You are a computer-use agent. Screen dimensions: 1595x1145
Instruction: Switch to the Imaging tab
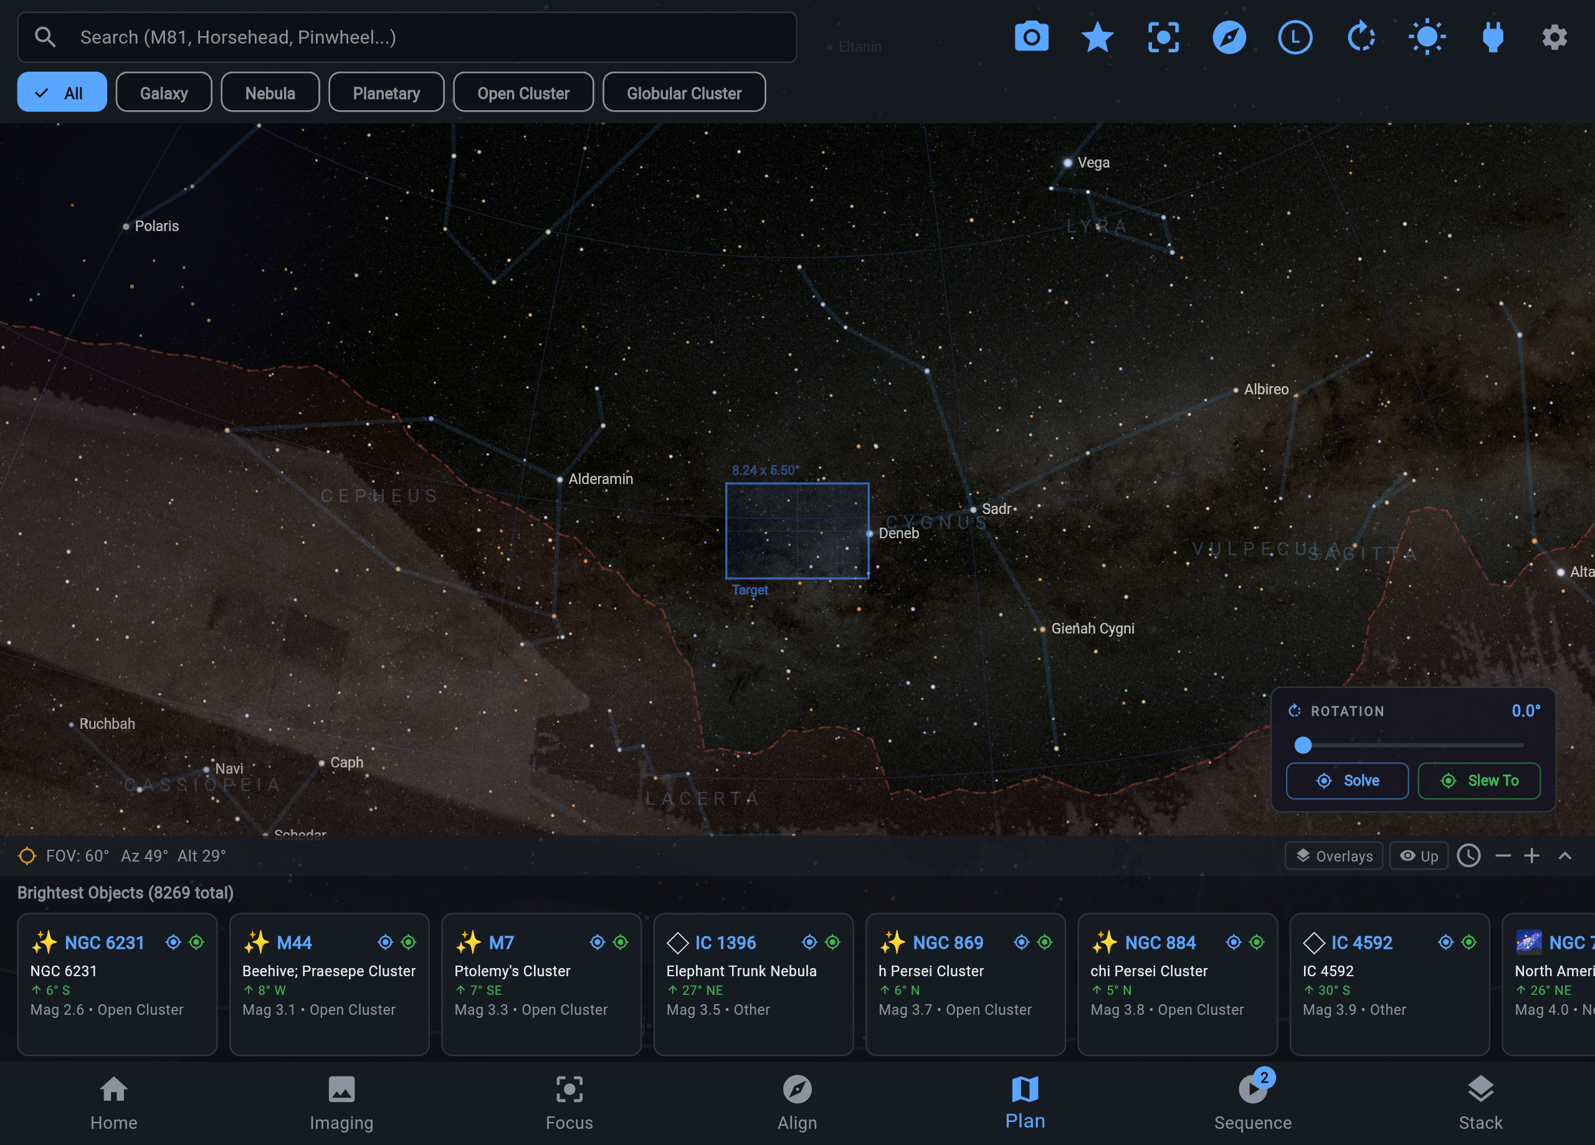(342, 1103)
